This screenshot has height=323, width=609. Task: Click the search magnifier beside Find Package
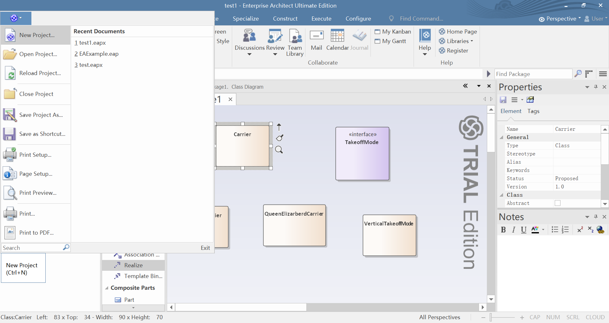578,74
